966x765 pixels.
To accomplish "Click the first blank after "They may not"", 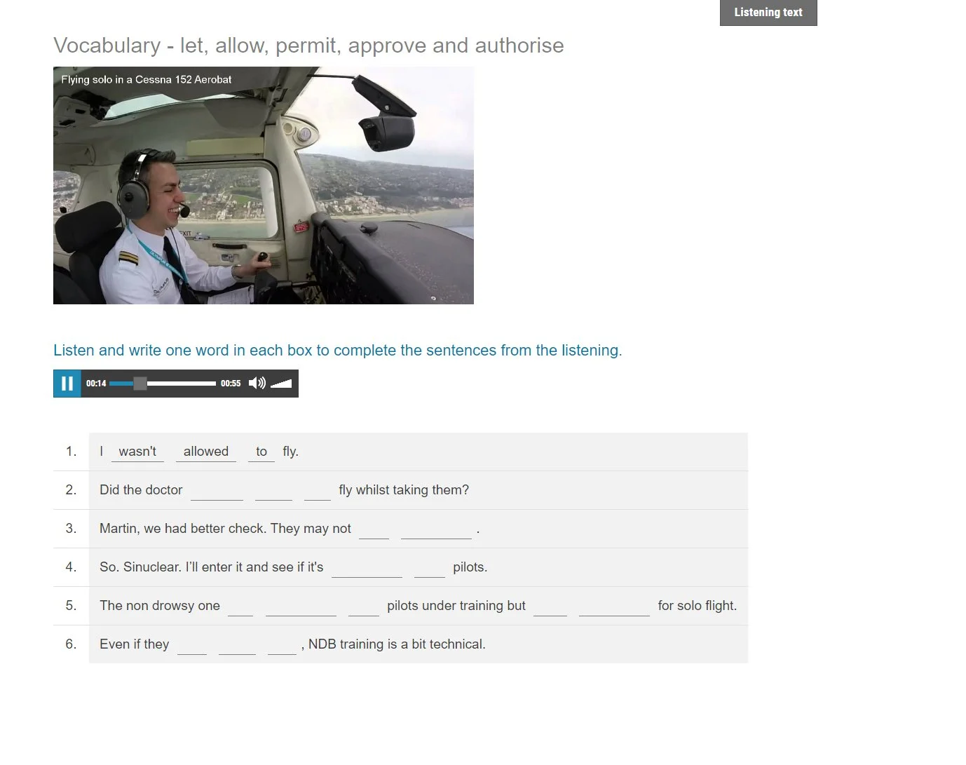I will pos(374,529).
